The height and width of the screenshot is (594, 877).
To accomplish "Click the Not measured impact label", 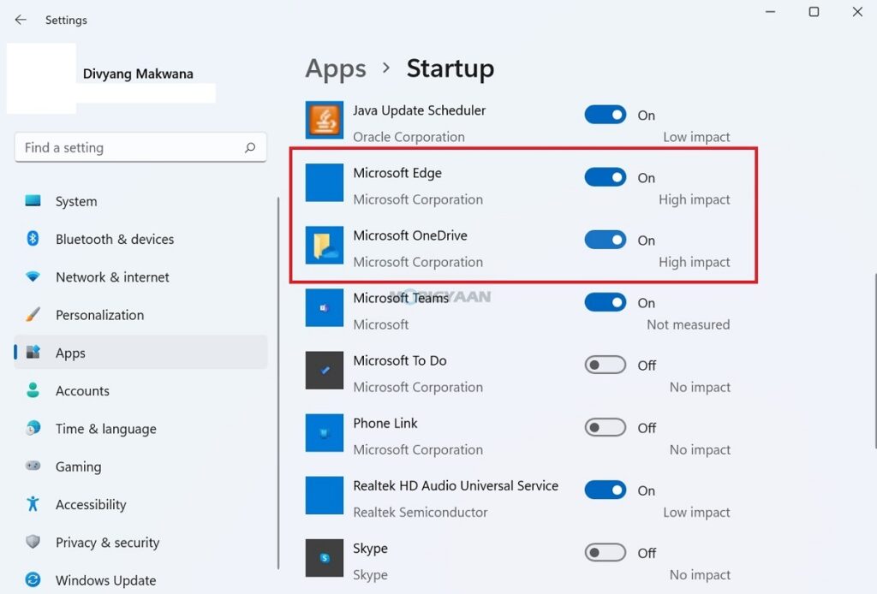I will click(688, 324).
